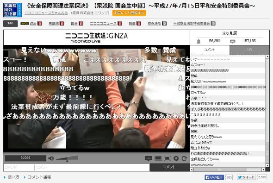273x183 pixels.
Task: Click the comment list scroll up arrow
Action: (x=267, y=57)
